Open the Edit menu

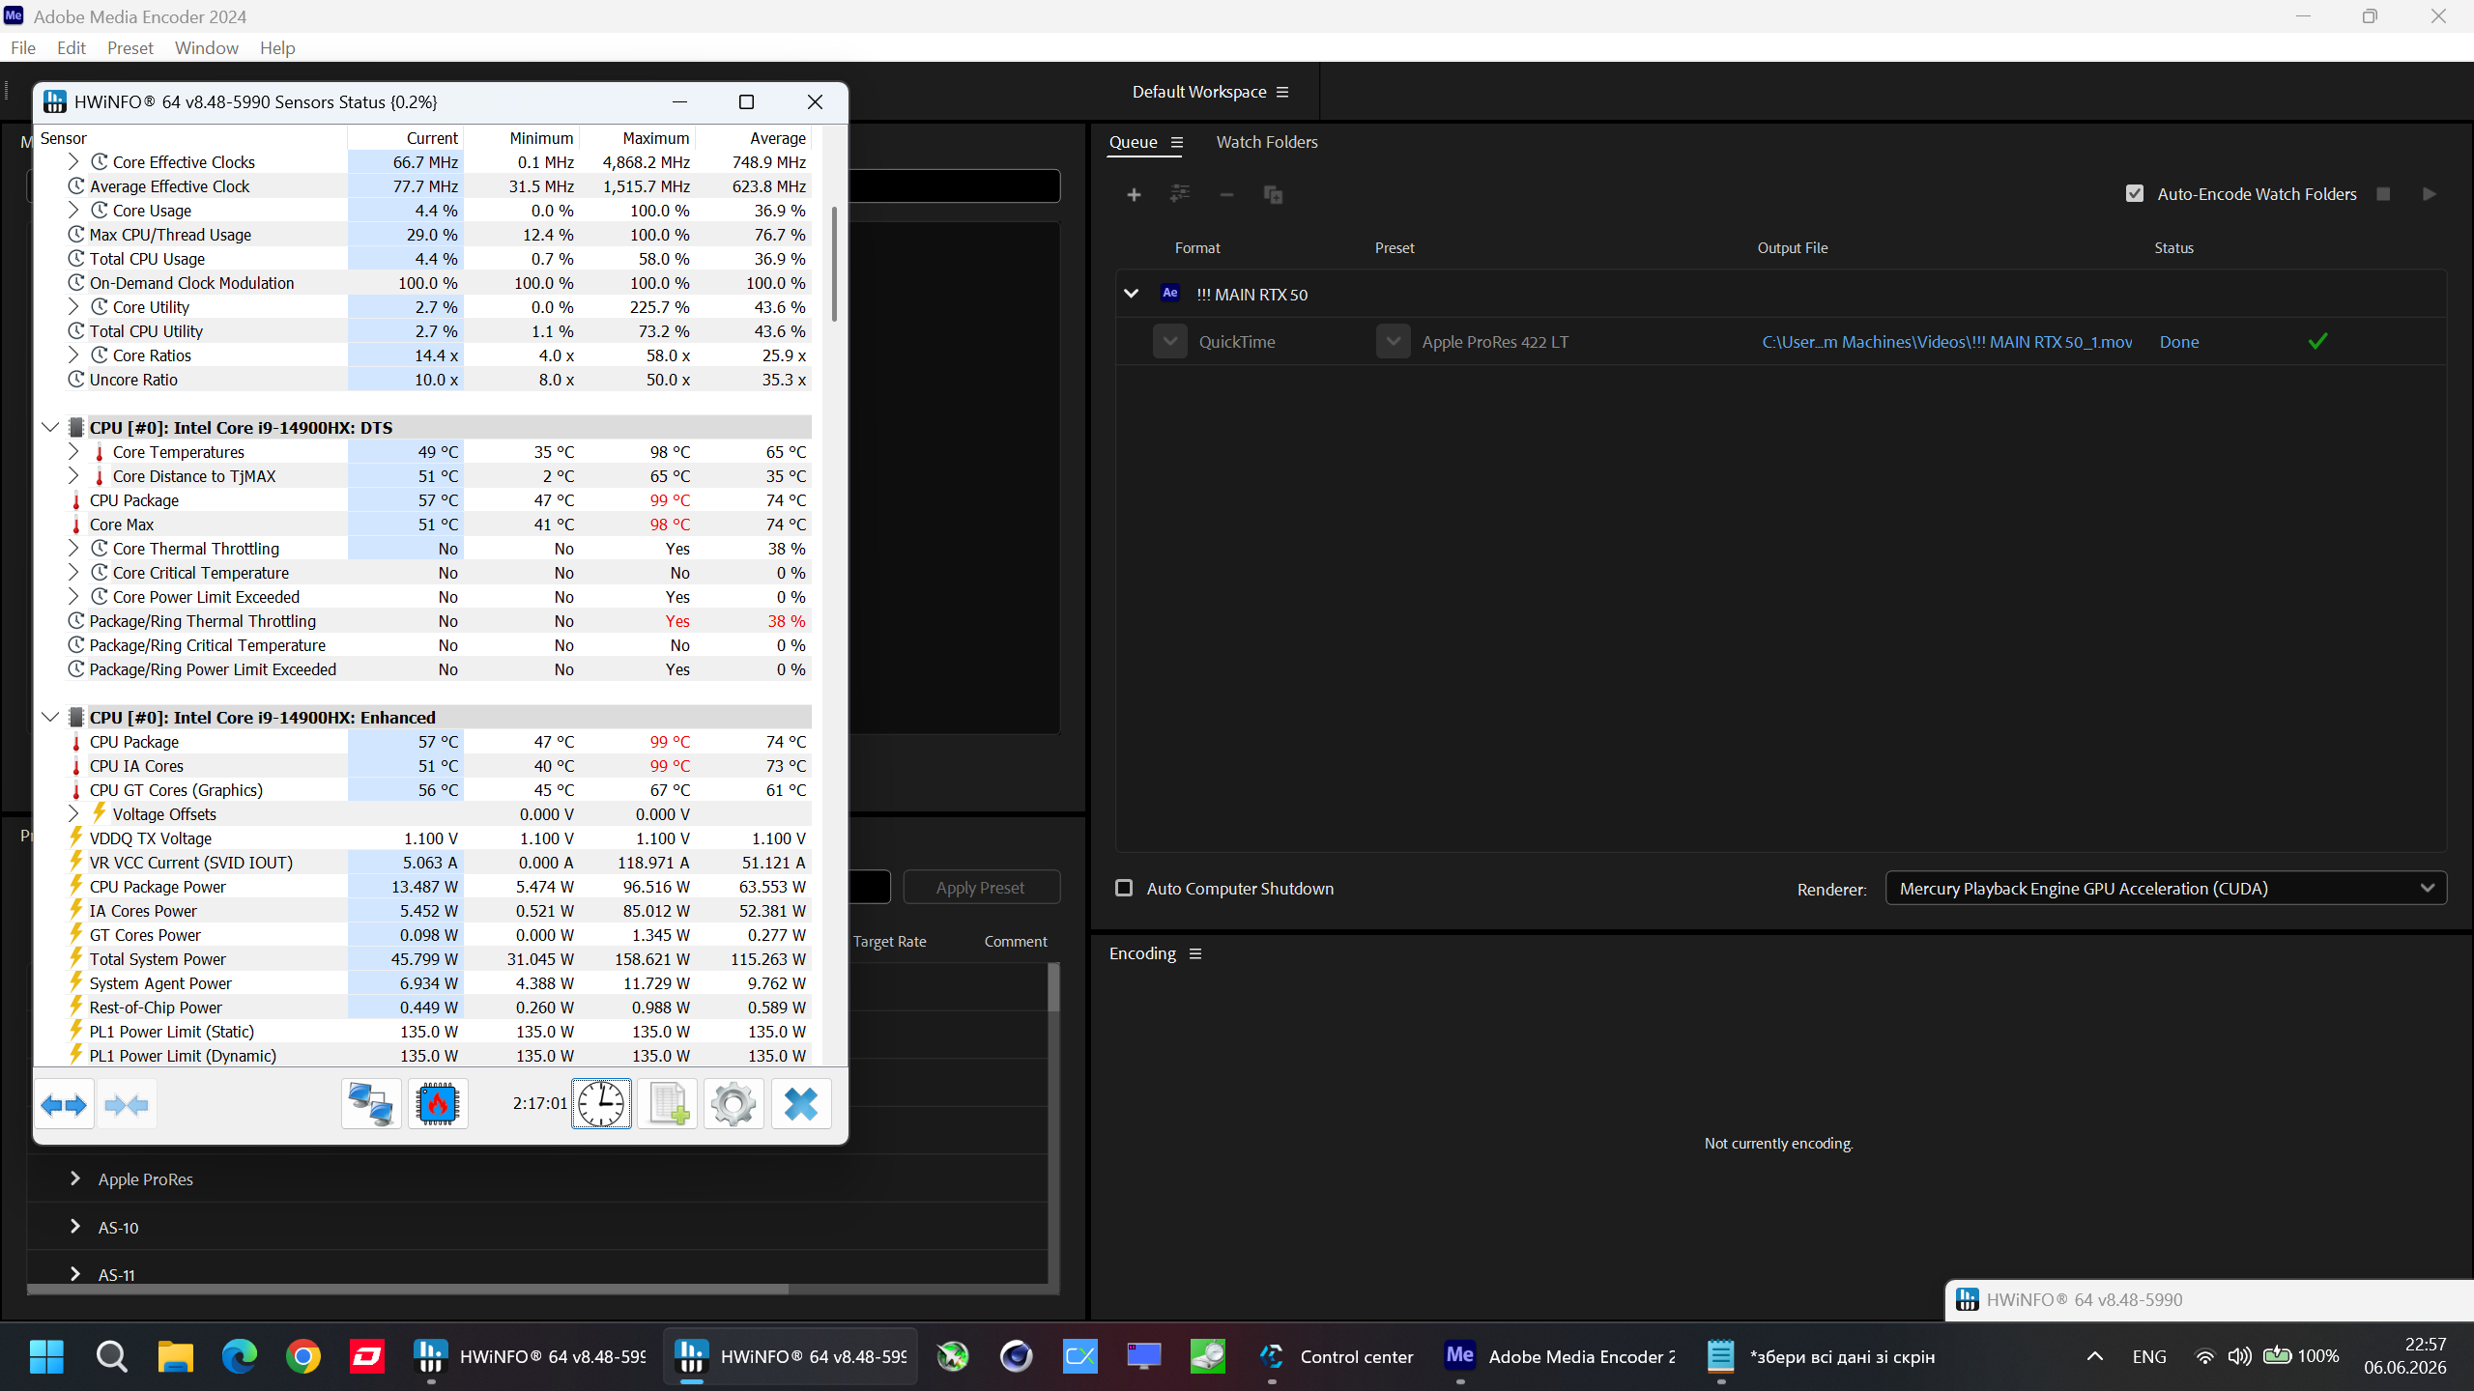tap(72, 48)
